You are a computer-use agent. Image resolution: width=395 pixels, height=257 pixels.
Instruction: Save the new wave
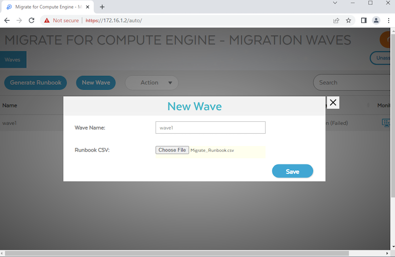pyautogui.click(x=292, y=171)
